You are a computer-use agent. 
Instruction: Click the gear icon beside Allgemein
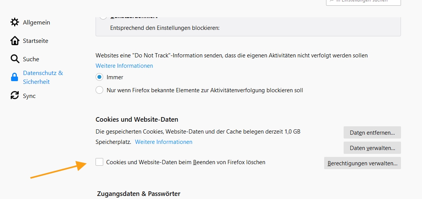pyautogui.click(x=15, y=22)
